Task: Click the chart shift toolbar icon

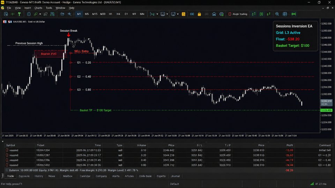Action: [62, 14]
